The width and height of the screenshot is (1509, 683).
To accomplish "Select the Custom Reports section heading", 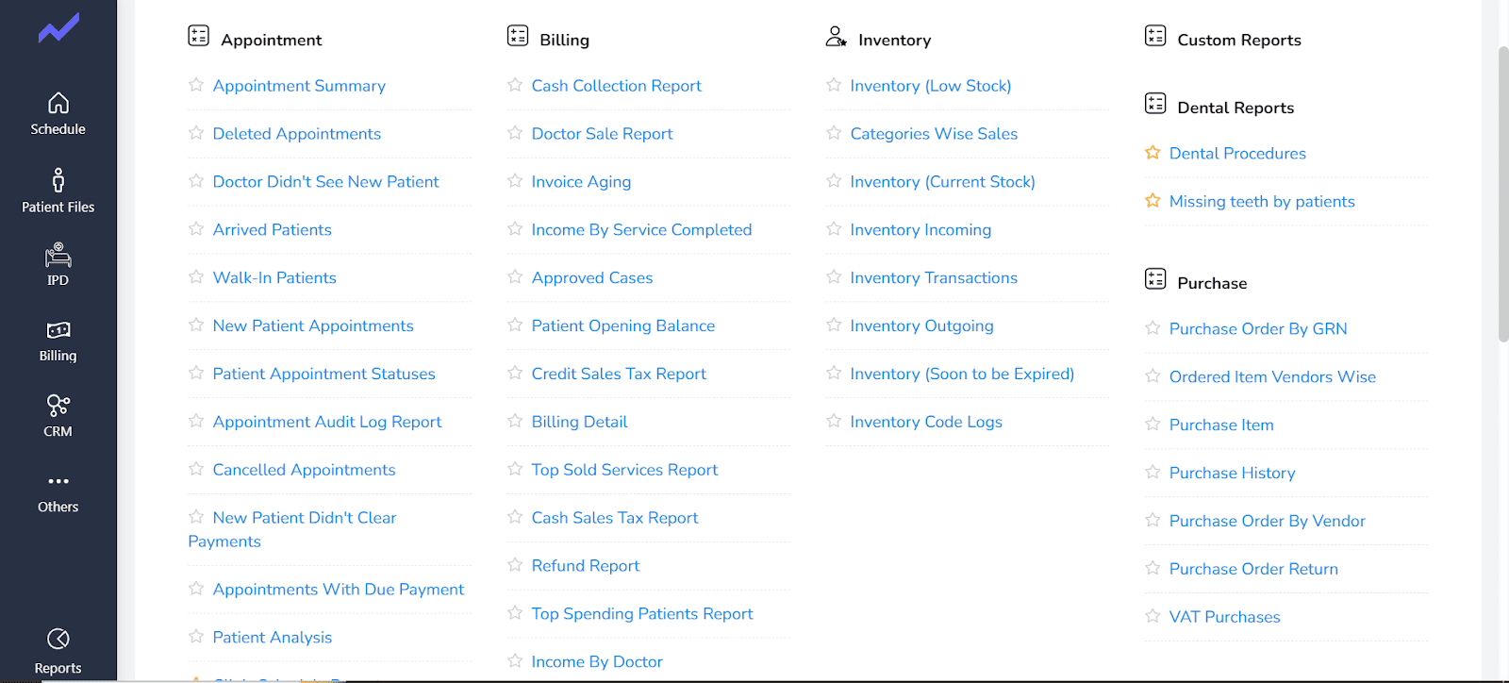I will 1238,40.
